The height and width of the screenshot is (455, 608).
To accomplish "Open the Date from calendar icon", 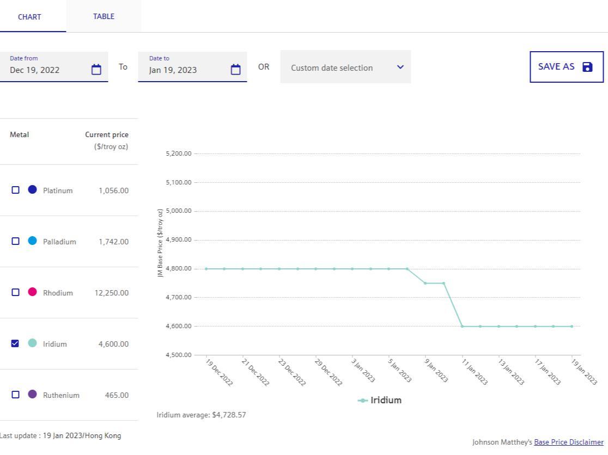I will (x=96, y=70).
